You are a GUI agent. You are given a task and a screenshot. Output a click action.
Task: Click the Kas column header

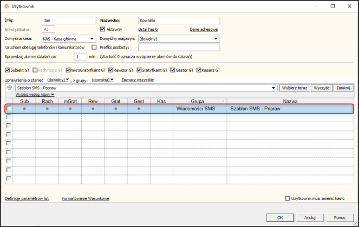(x=162, y=101)
